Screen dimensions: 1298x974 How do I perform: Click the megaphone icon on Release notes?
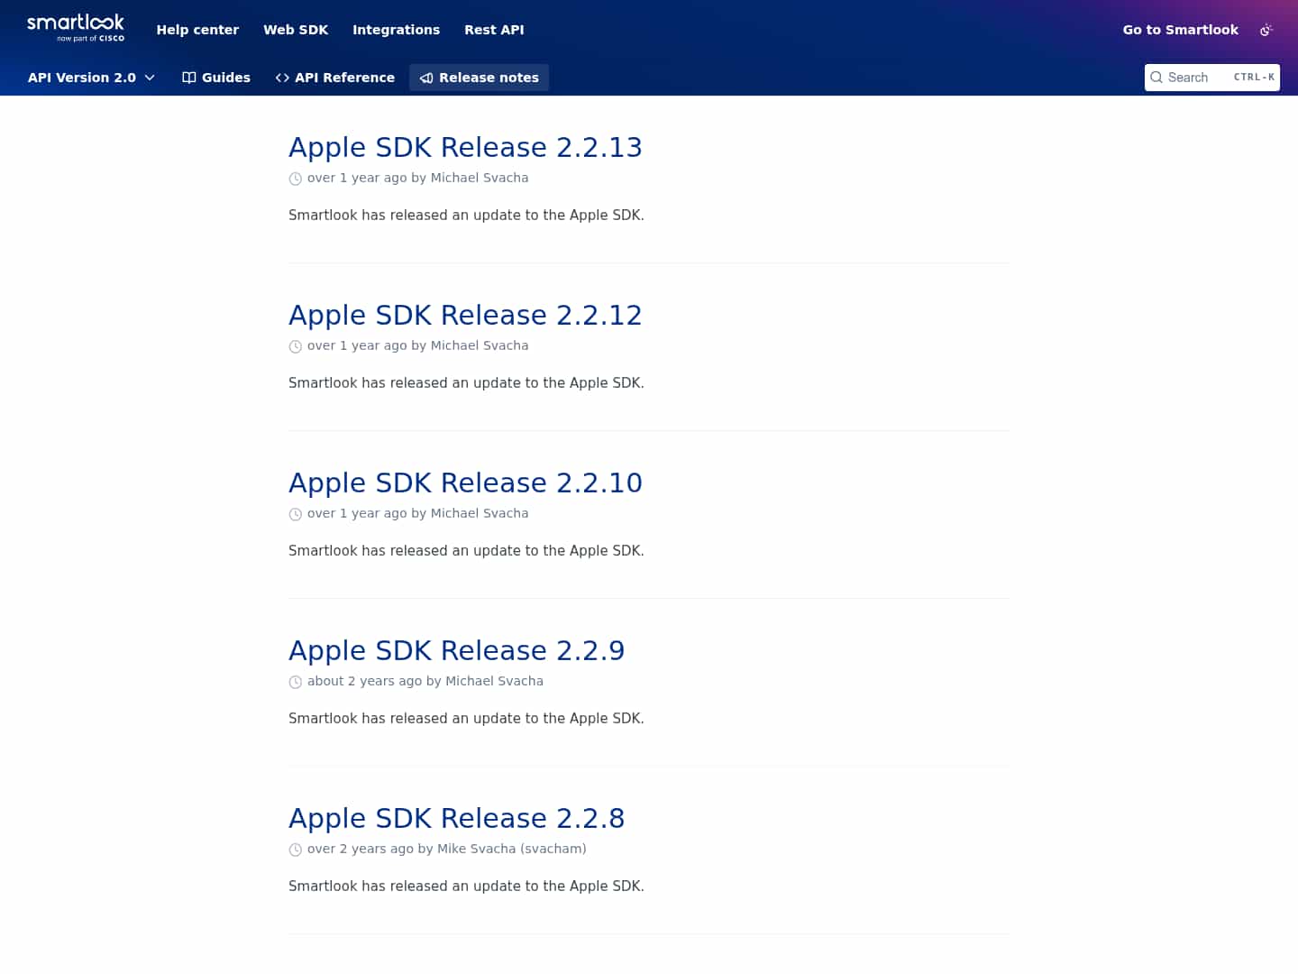point(426,78)
